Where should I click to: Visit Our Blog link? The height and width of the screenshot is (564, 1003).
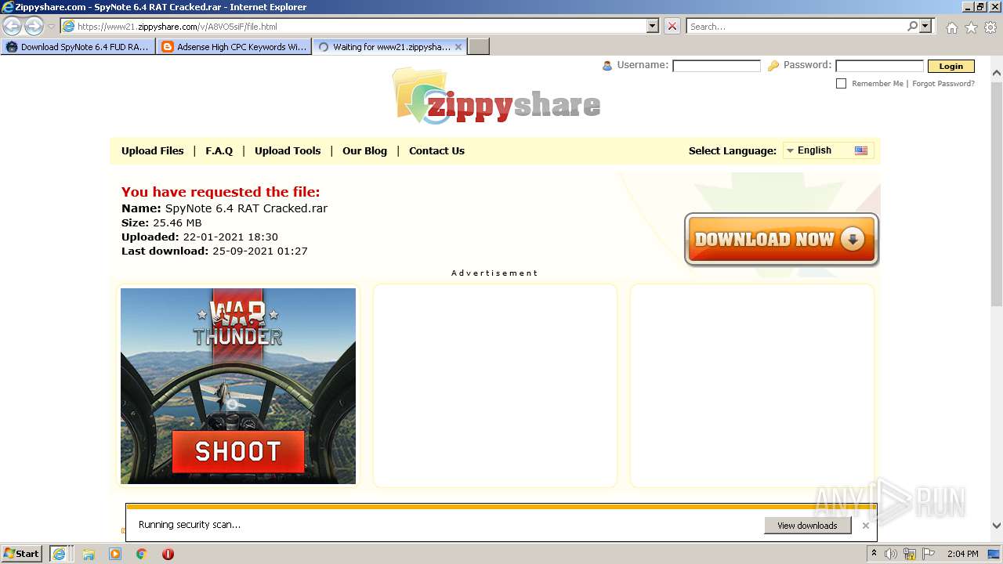(364, 151)
